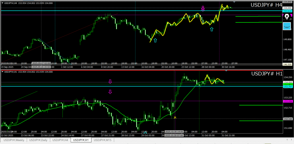Switch to the USDJPY#,H4 tab

tap(60, 140)
